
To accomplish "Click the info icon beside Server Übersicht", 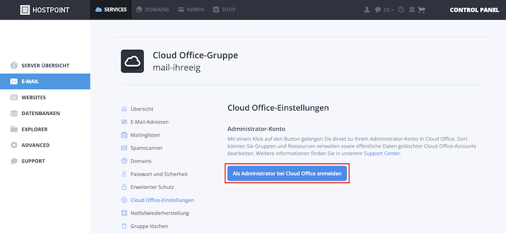I will point(14,66).
